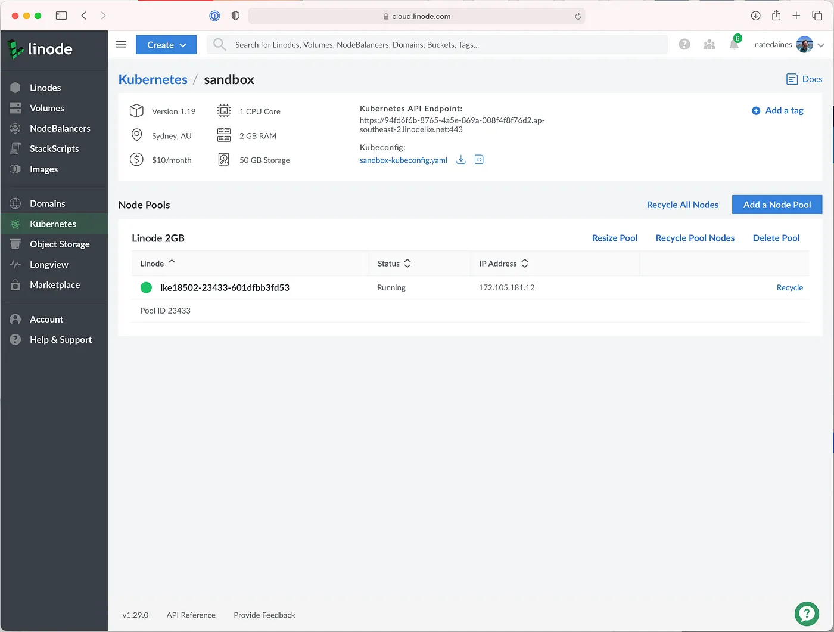Click the Kubernetes API endpoint URL
The width and height of the screenshot is (834, 632).
pyautogui.click(x=452, y=125)
